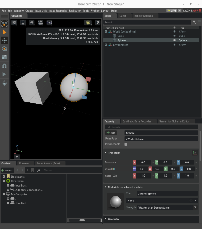
Task: Click the Transform offset toggle icon
Action: [195, 153]
